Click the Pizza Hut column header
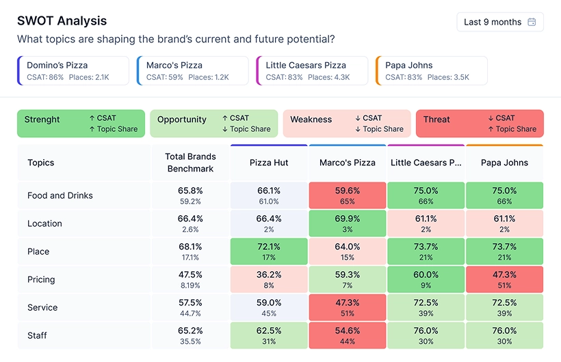This screenshot has height=362, width=561. click(270, 163)
